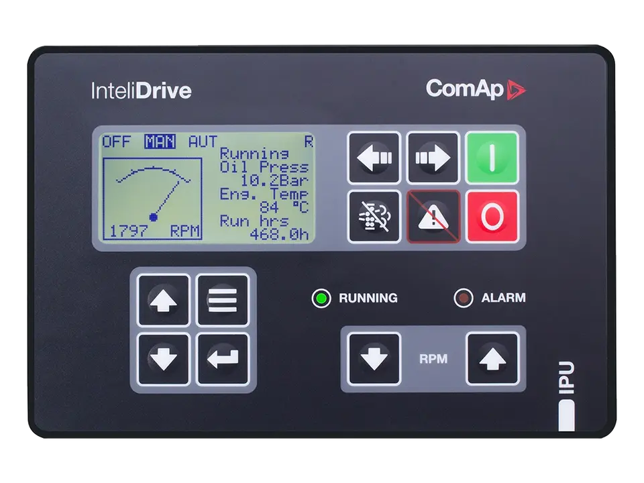Decrease RPM with down arrow

pos(374,358)
